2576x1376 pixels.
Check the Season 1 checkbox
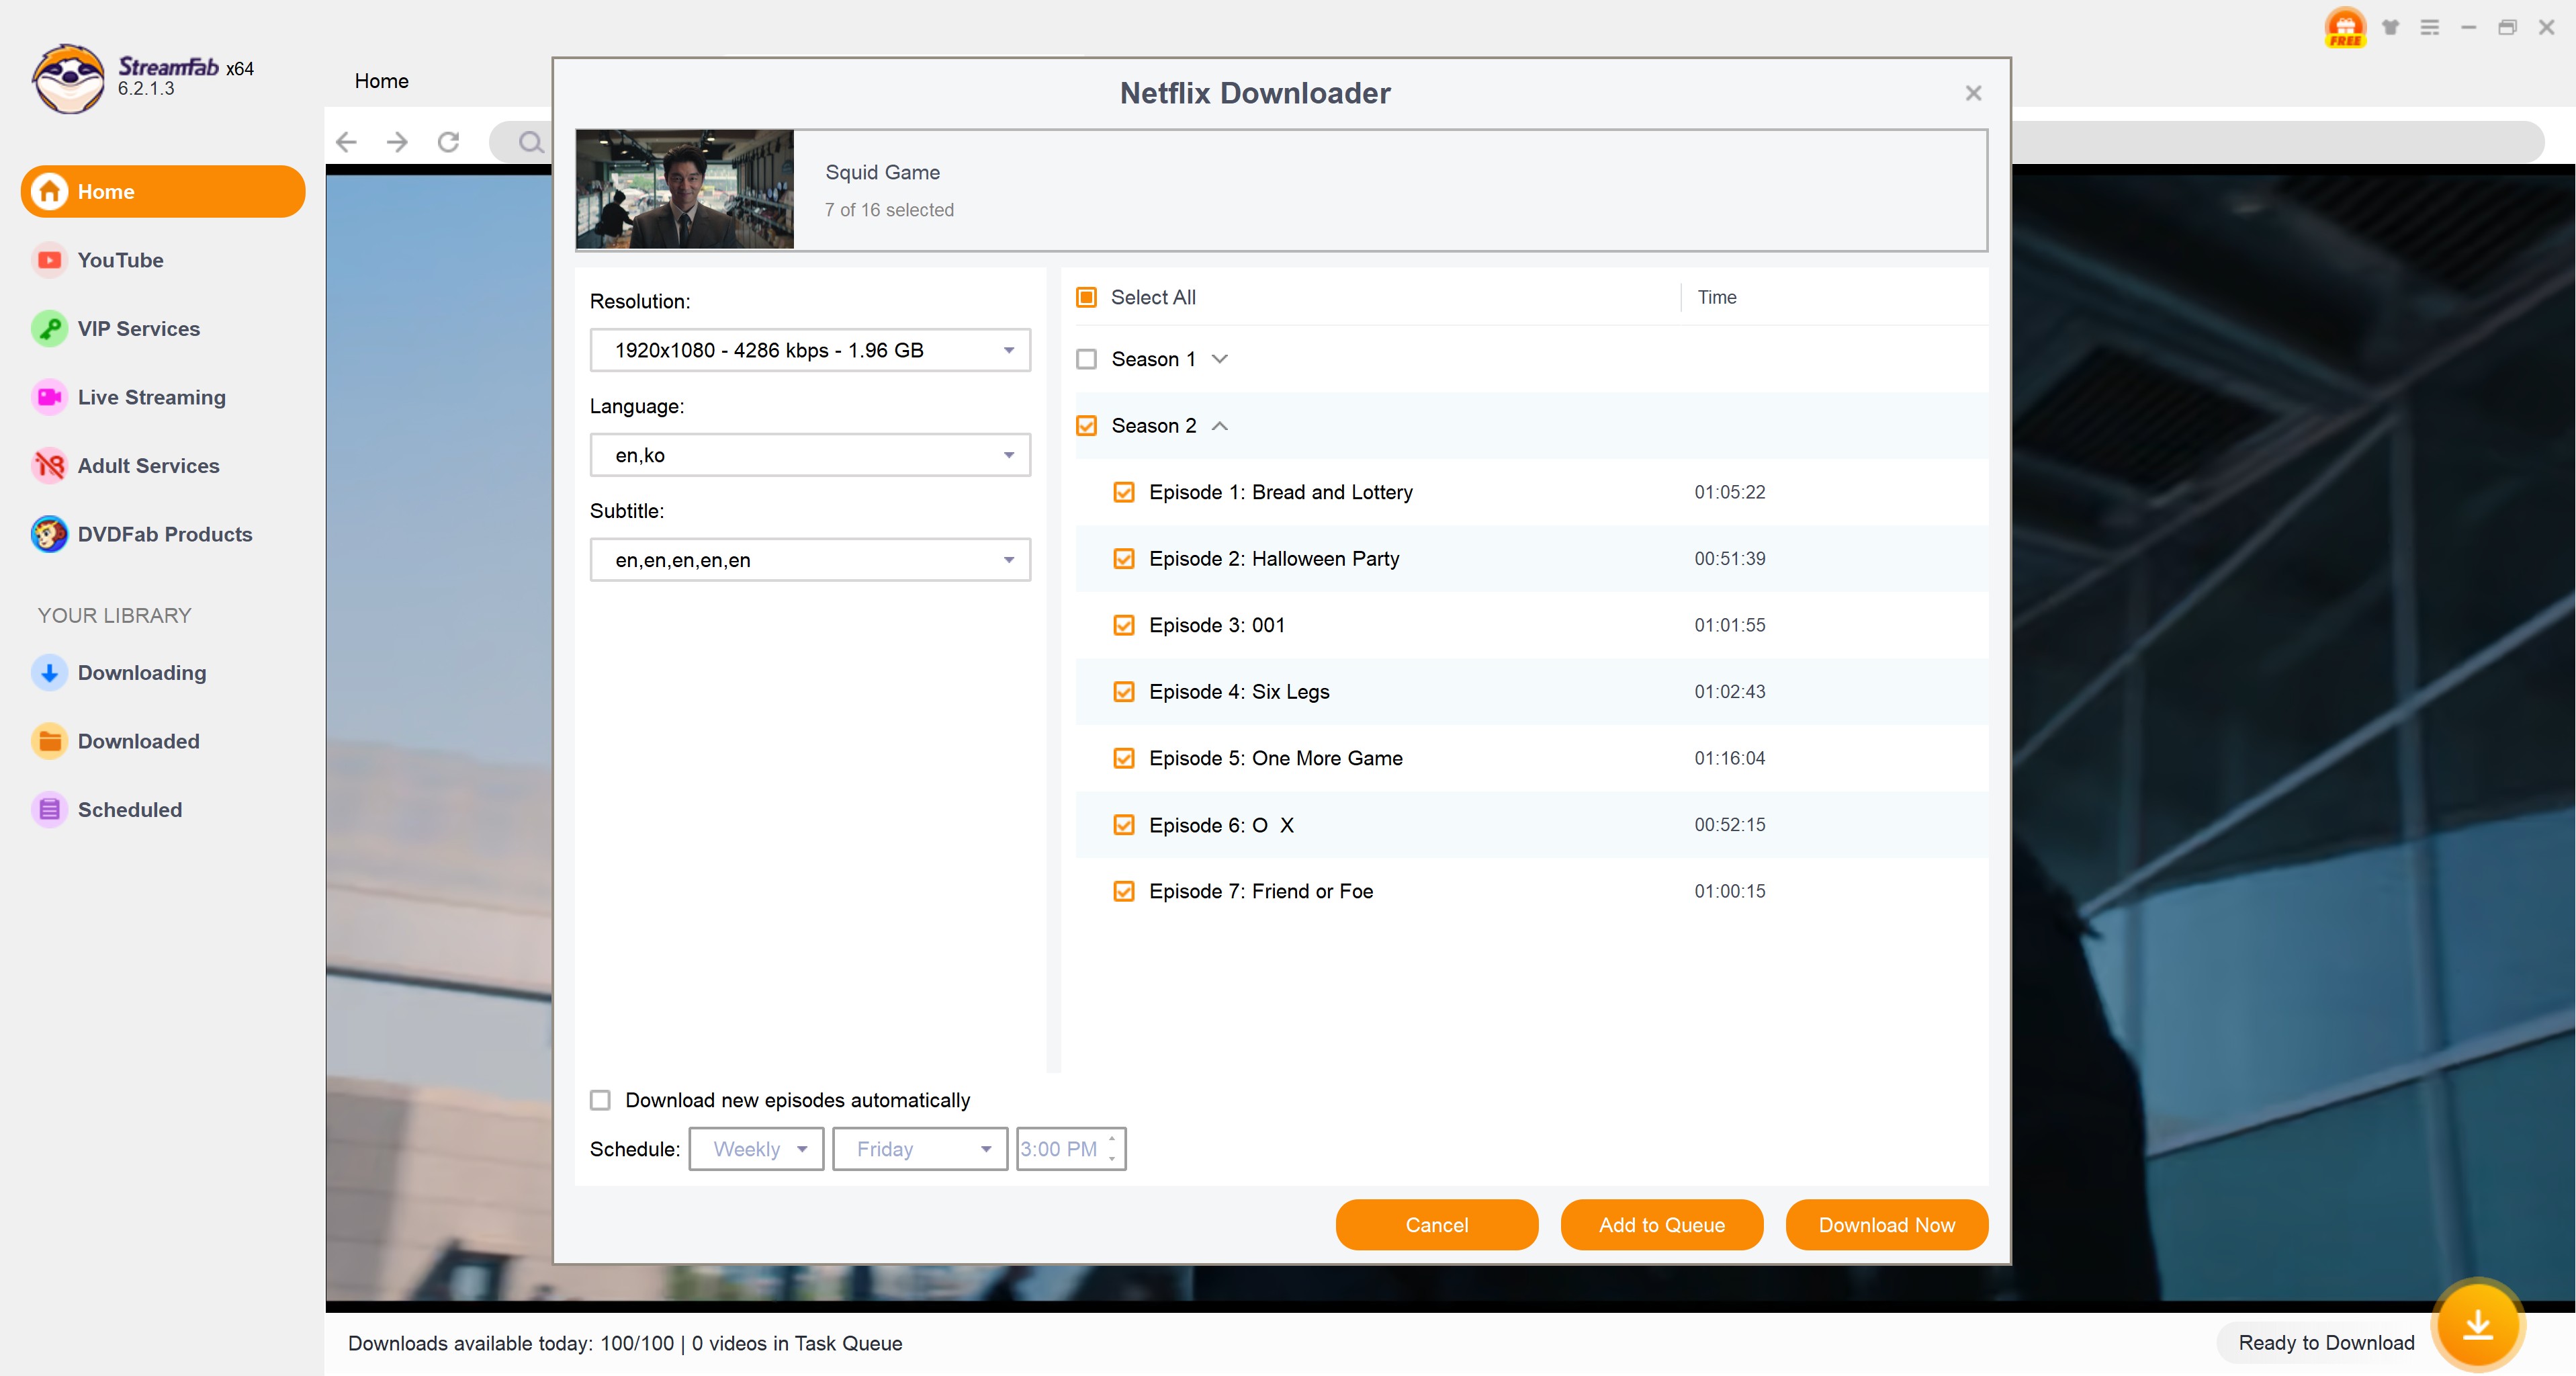[x=1087, y=359]
